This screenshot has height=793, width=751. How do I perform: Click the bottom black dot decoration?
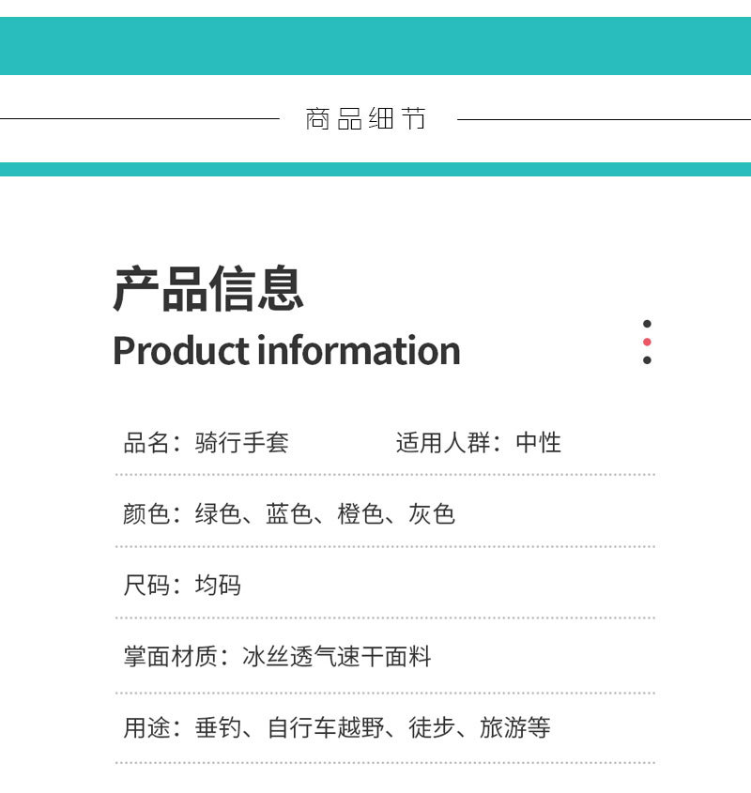[x=646, y=361]
